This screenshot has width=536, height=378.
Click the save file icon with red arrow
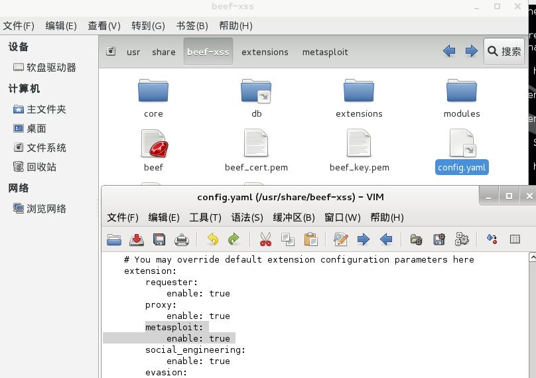pyautogui.click(x=137, y=239)
